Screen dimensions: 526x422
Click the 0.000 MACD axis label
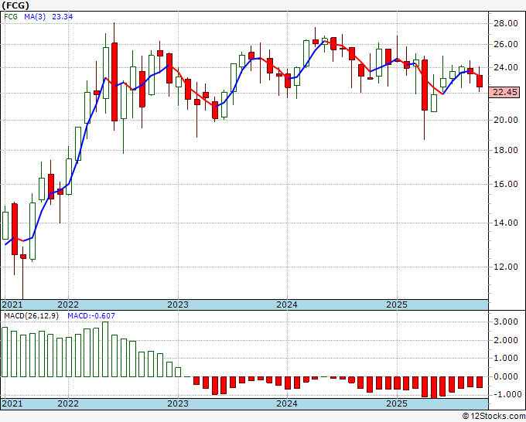click(x=506, y=376)
